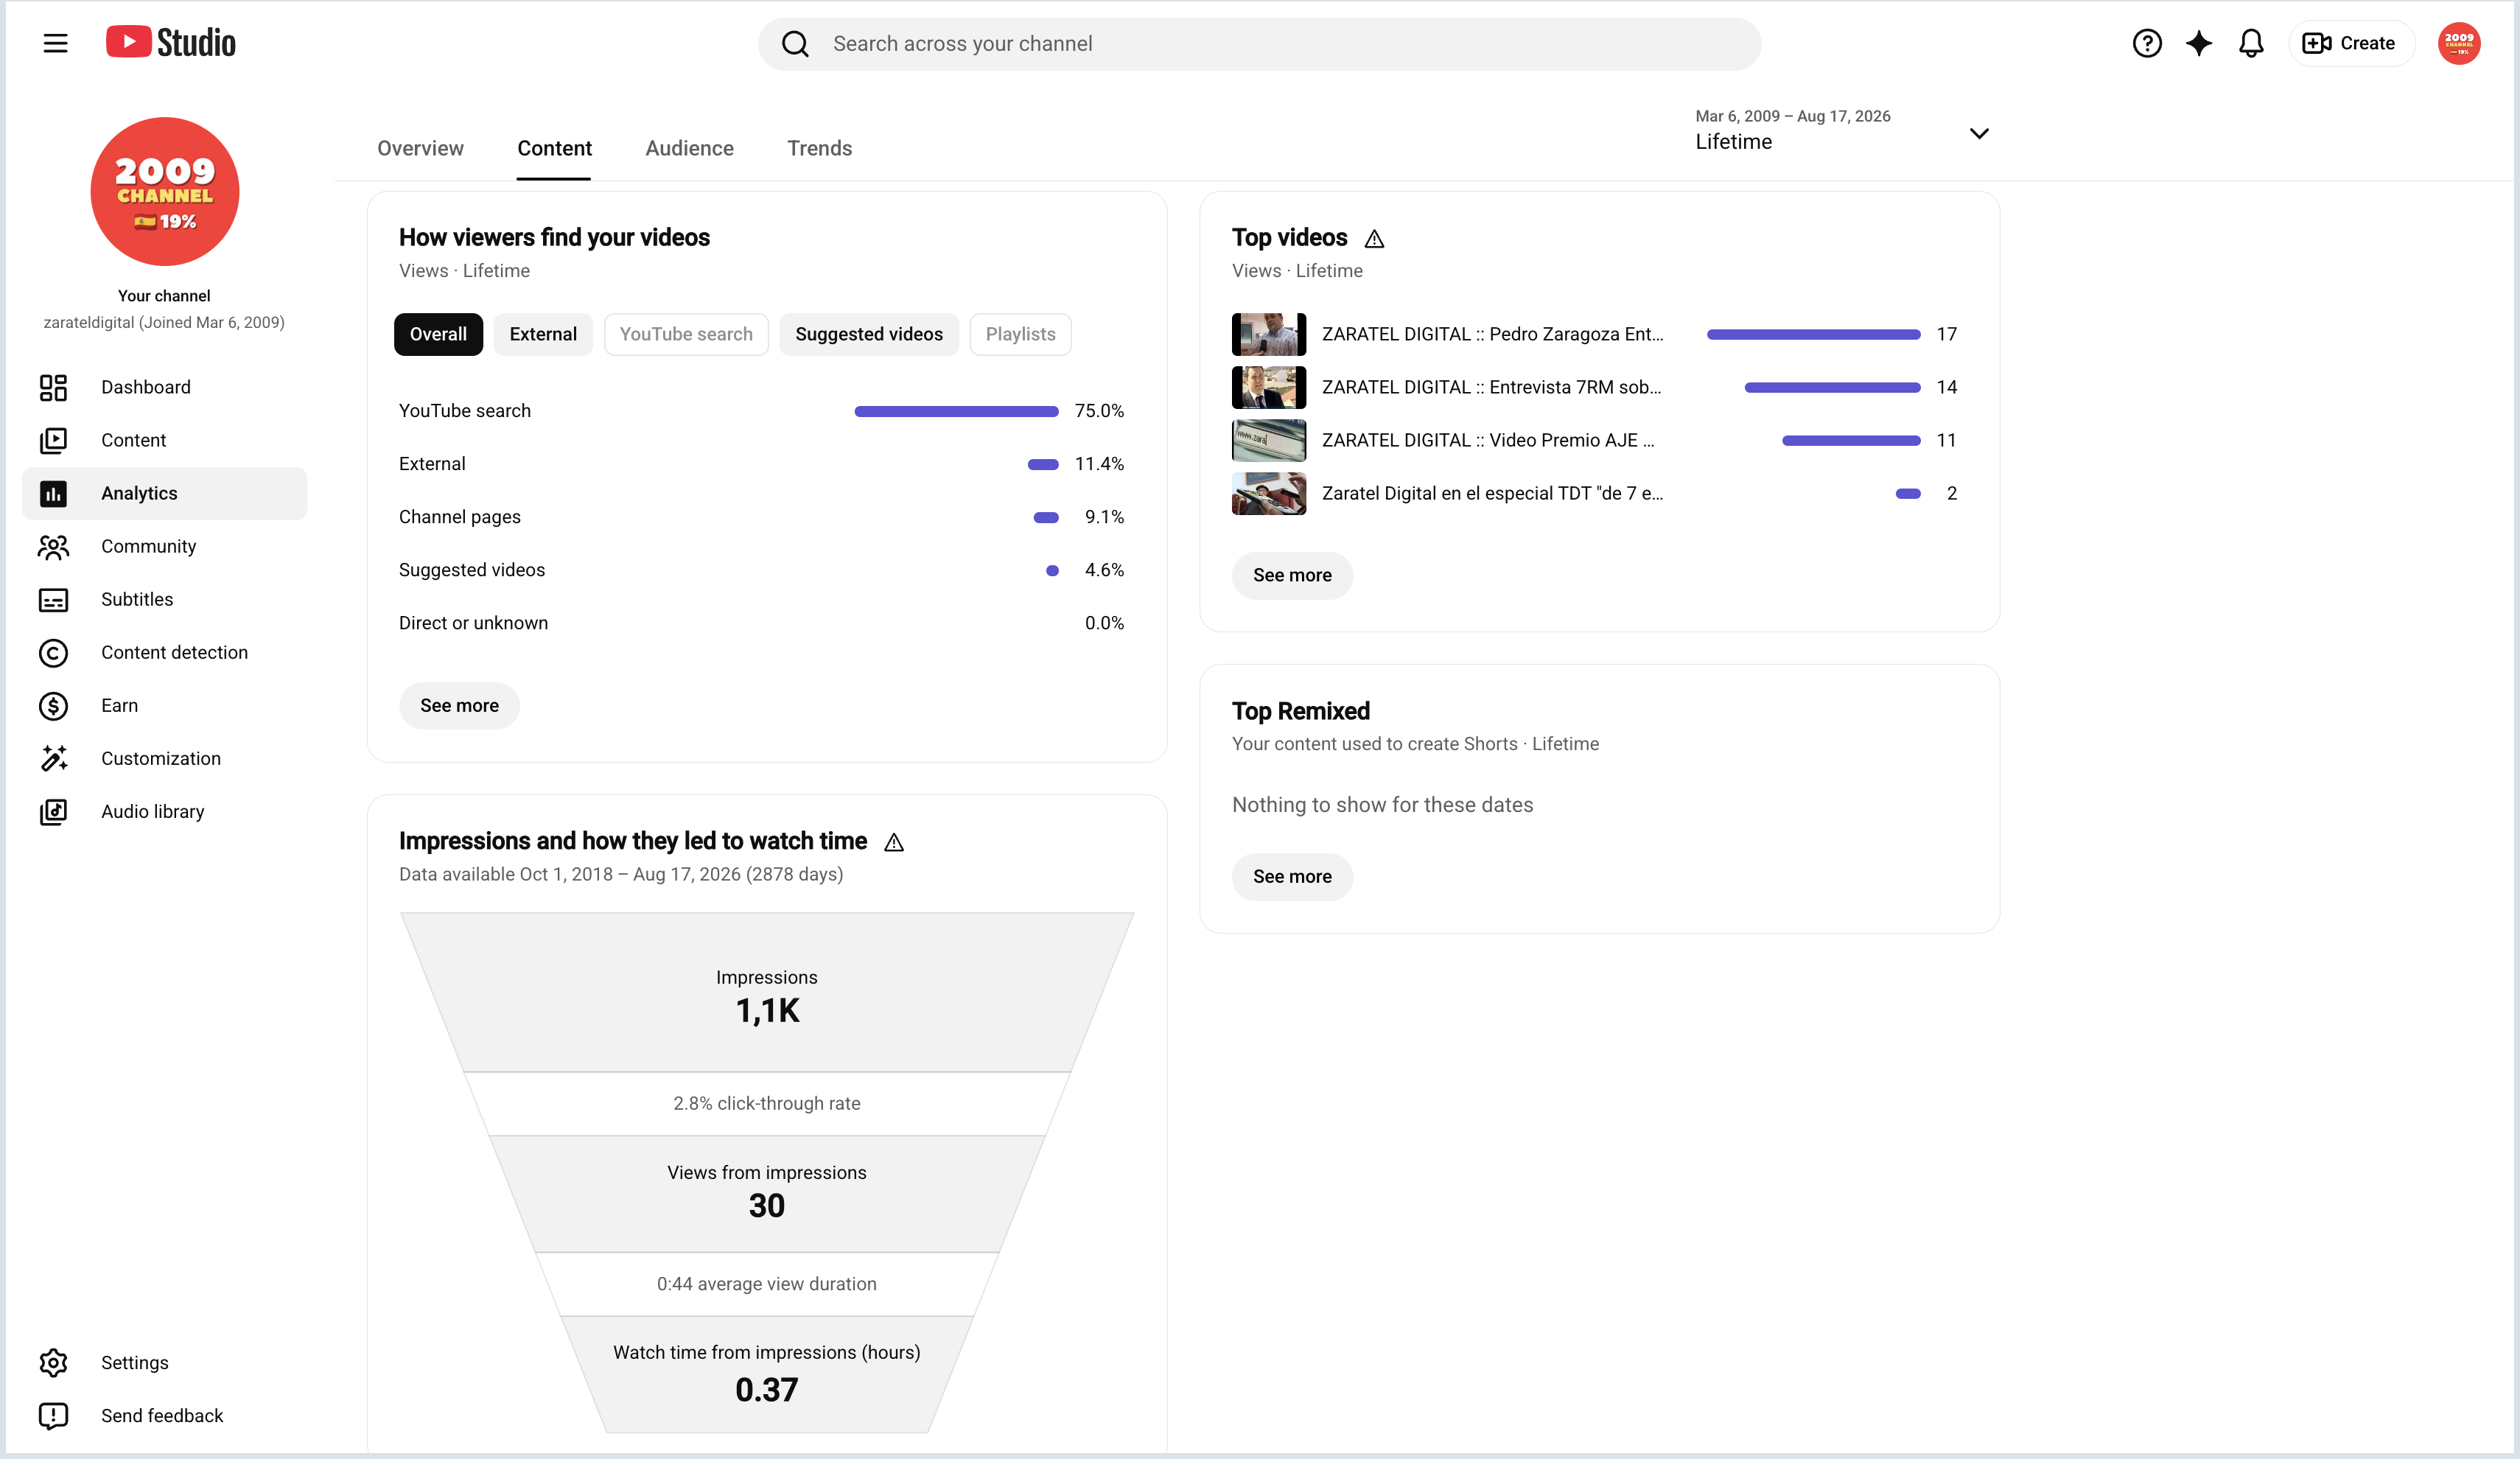The height and width of the screenshot is (1459, 2520).
Task: Open the Pedro Zaragoza video thumbnail
Action: click(1269, 334)
